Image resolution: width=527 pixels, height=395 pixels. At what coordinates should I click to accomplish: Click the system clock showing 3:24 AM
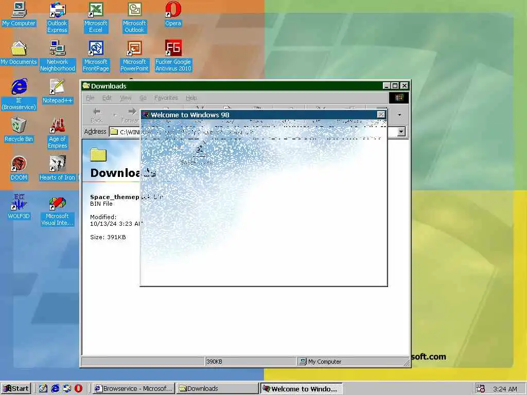point(505,389)
